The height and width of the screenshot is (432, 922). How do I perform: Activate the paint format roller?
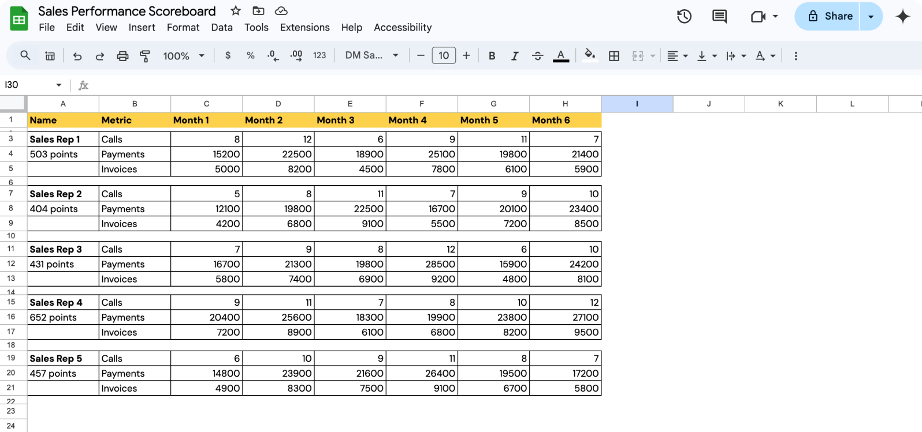point(145,56)
